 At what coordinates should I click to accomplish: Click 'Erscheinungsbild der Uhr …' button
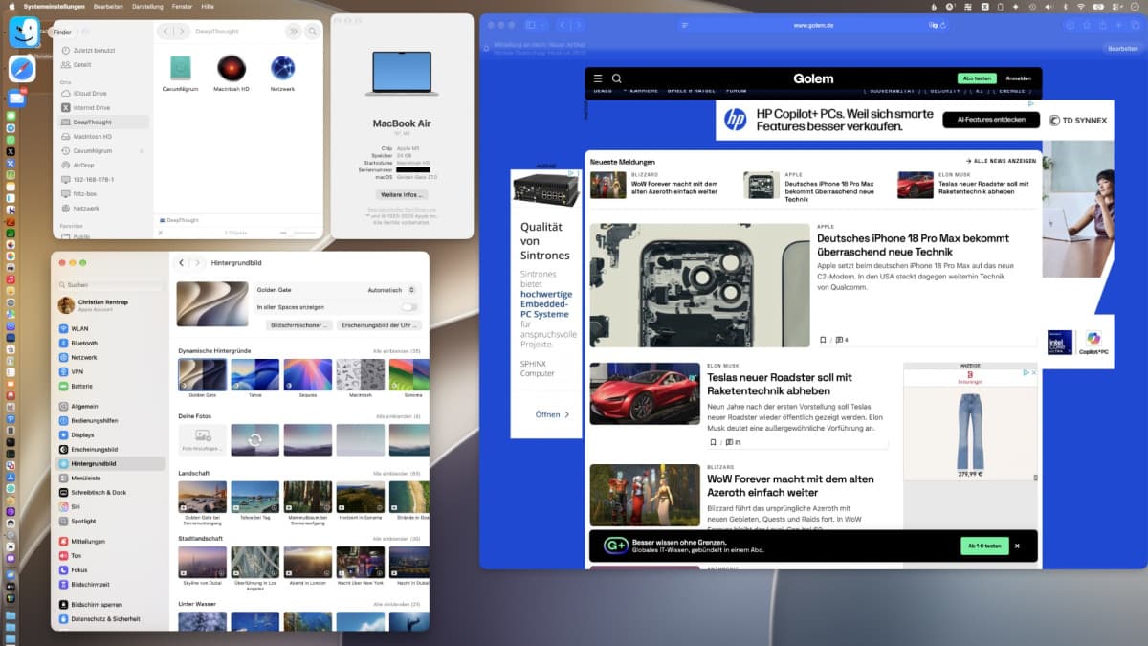(x=379, y=325)
